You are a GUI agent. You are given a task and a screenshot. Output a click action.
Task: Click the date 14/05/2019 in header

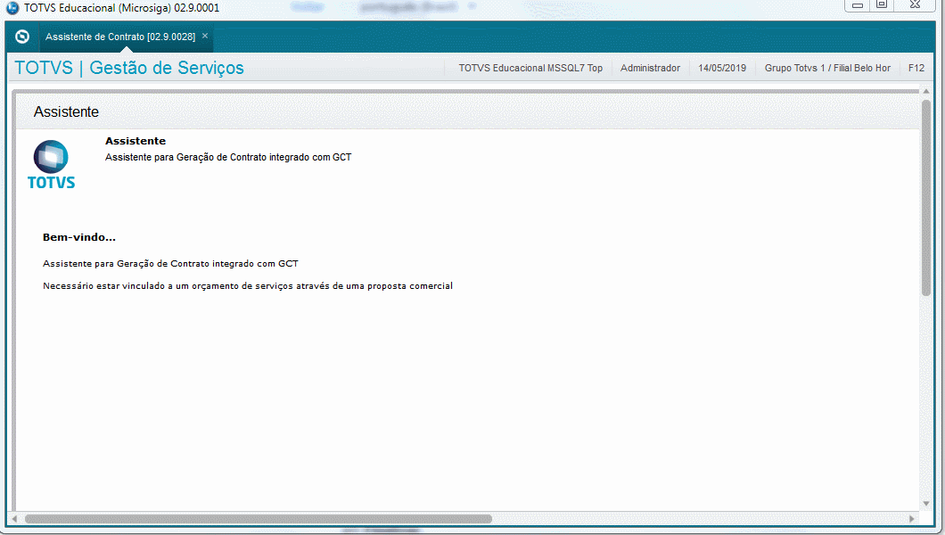coord(722,68)
